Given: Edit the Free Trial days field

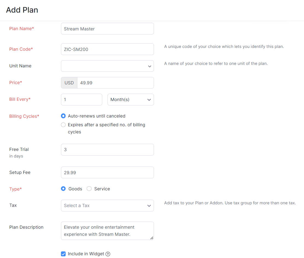Looking at the screenshot, I should tap(107, 150).
